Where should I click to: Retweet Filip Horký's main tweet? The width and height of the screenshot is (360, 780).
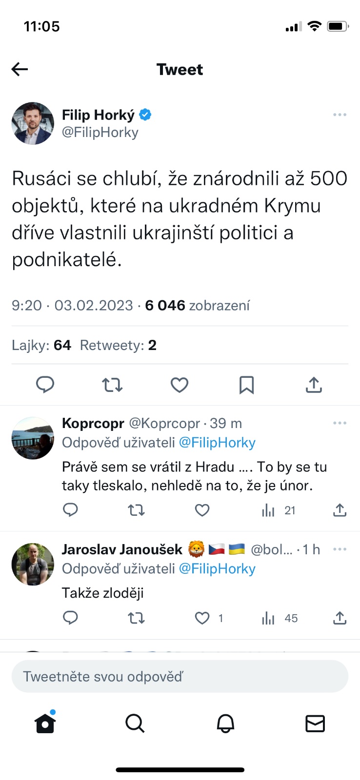pos(112,385)
